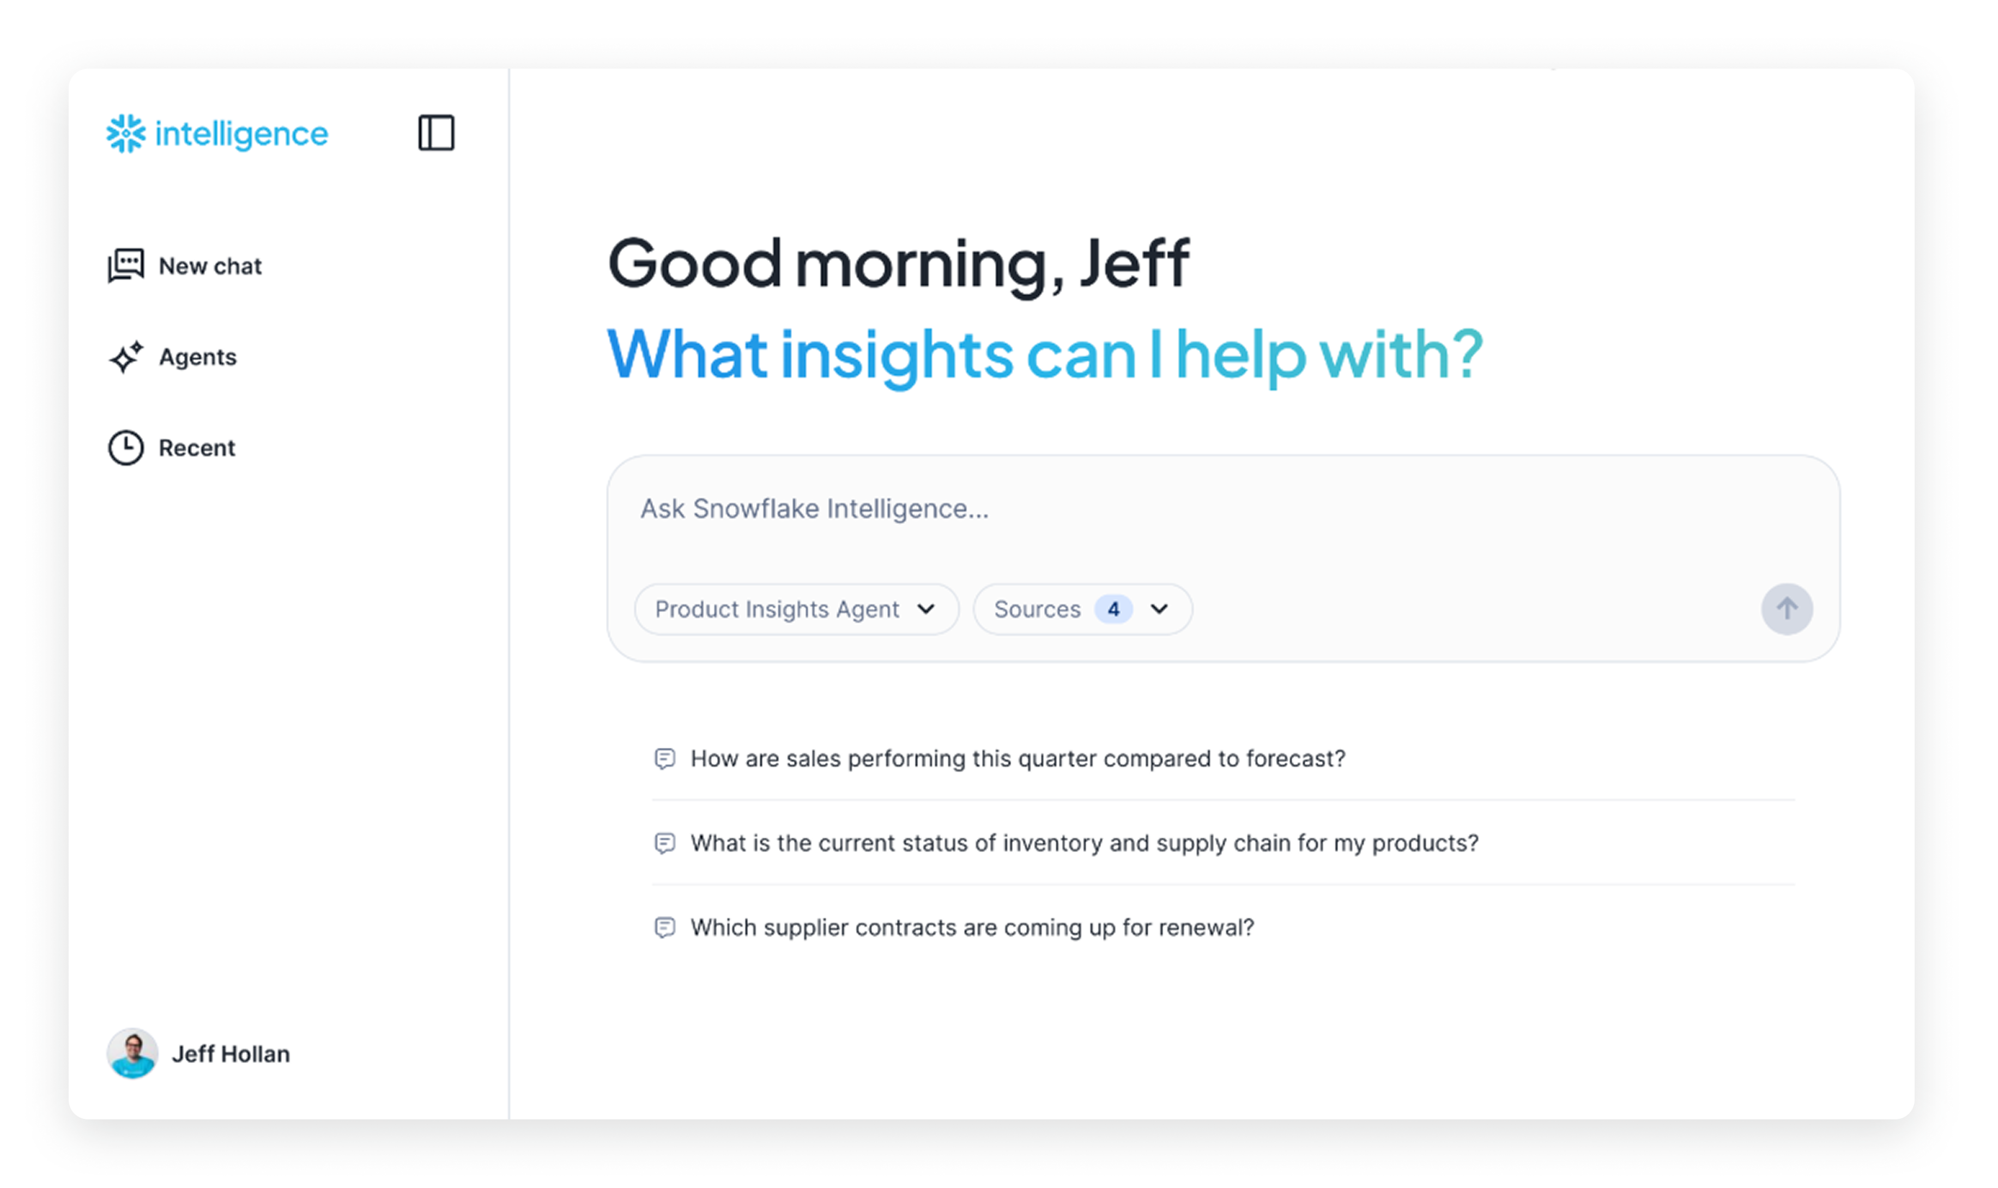
Task: Open the Jeff Hollan account name
Action: pyautogui.click(x=231, y=1053)
